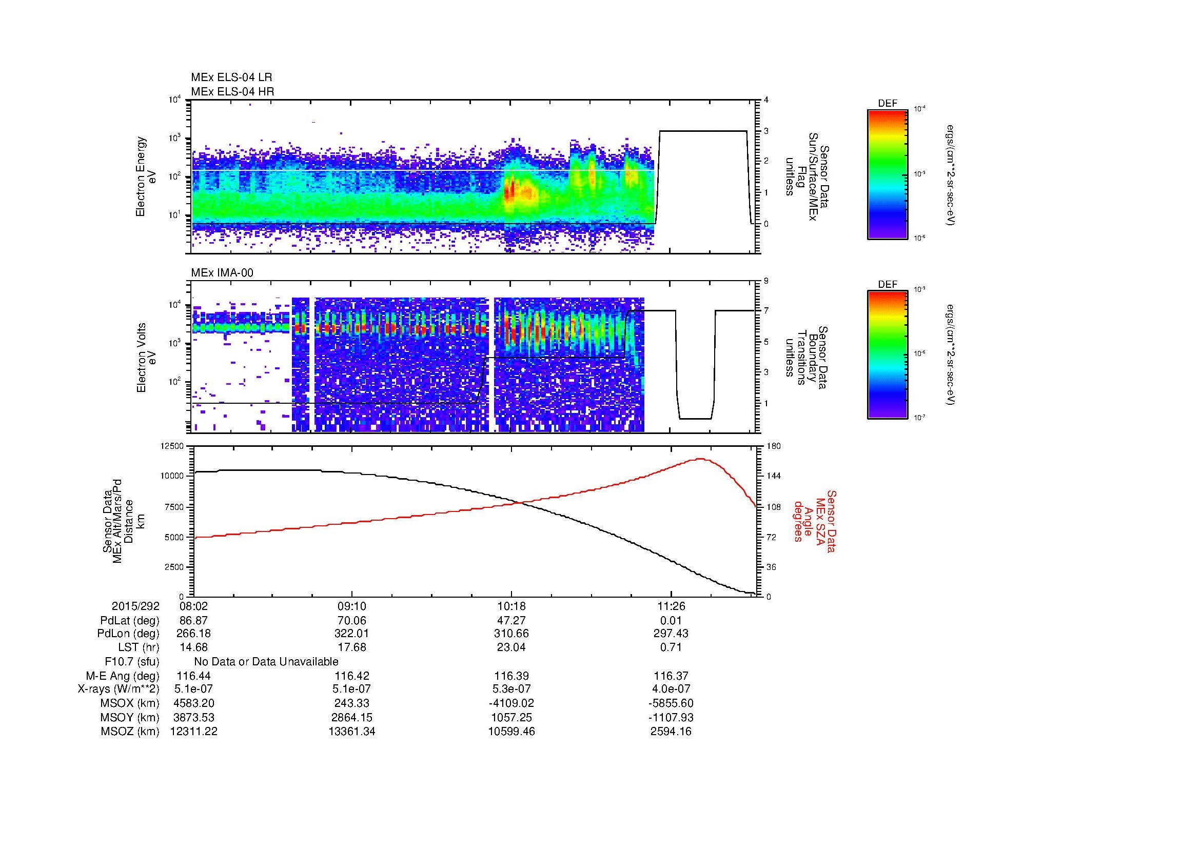Click the MSOY value '-1107.93'
This screenshot has width=1200, height=848.
point(671,717)
